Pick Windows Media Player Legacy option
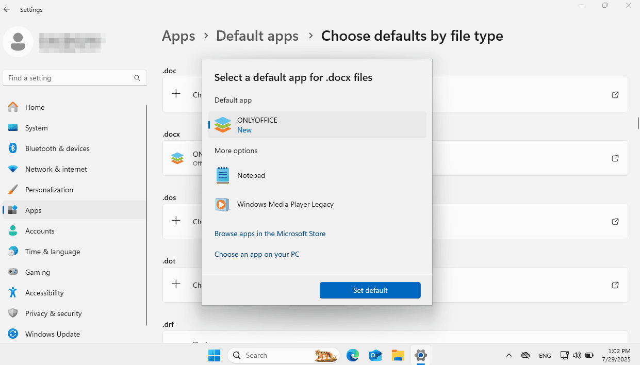 point(317,204)
